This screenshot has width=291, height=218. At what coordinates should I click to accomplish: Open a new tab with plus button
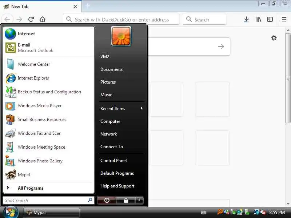point(88,6)
